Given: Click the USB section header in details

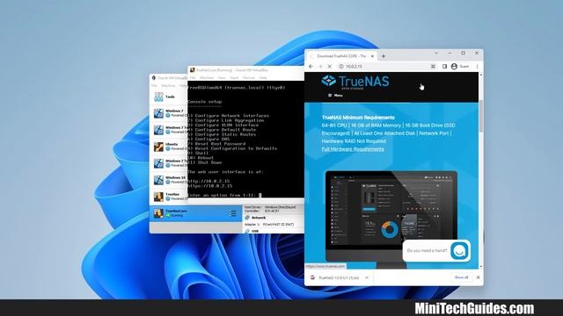Looking at the screenshot, I should (x=255, y=231).
